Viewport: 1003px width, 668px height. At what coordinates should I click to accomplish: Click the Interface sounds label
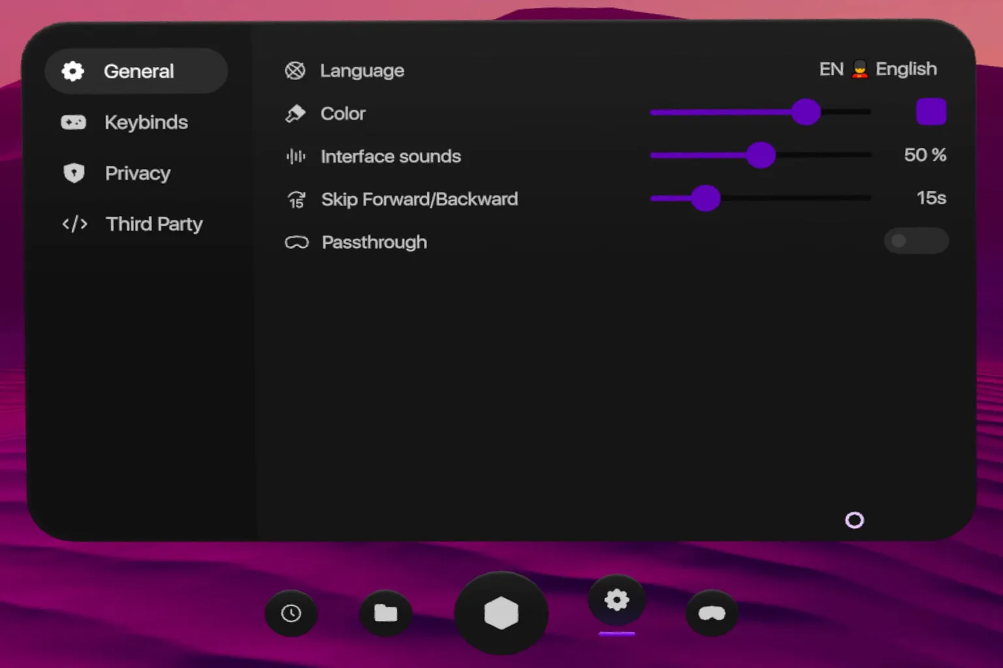pyautogui.click(x=390, y=156)
